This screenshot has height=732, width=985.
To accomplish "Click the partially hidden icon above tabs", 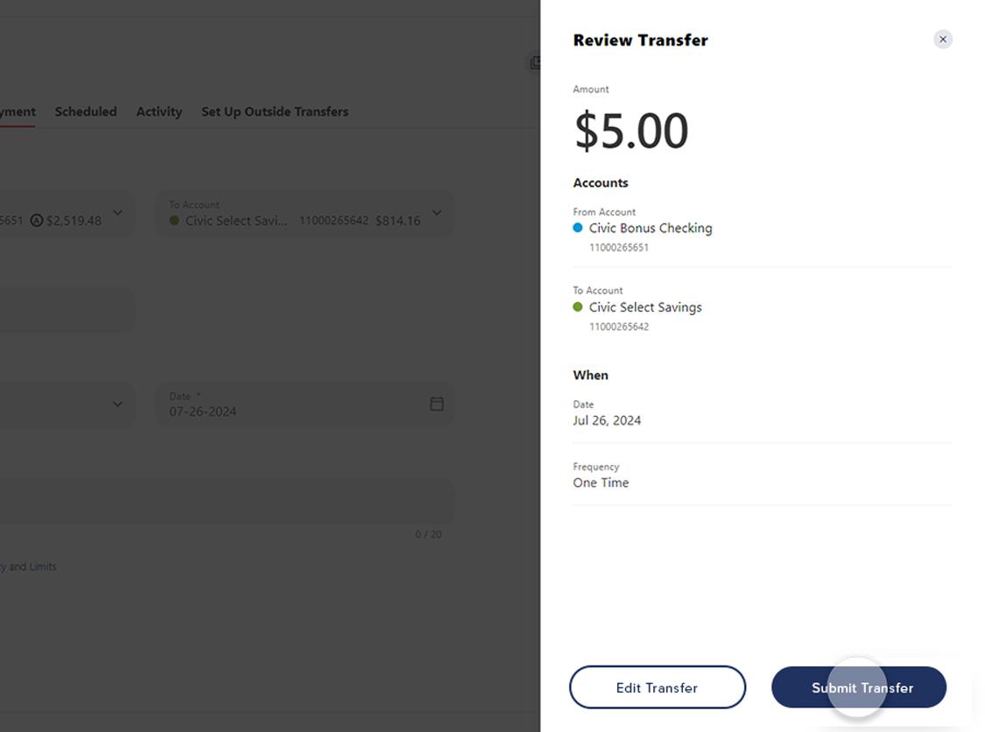I will [534, 63].
